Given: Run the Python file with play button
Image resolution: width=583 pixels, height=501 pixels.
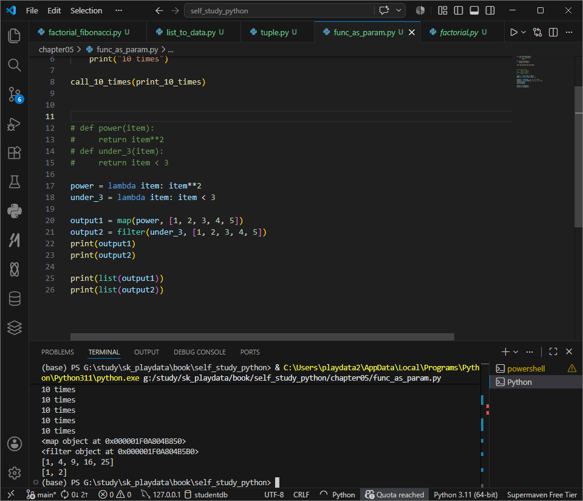Looking at the screenshot, I should (514, 32).
